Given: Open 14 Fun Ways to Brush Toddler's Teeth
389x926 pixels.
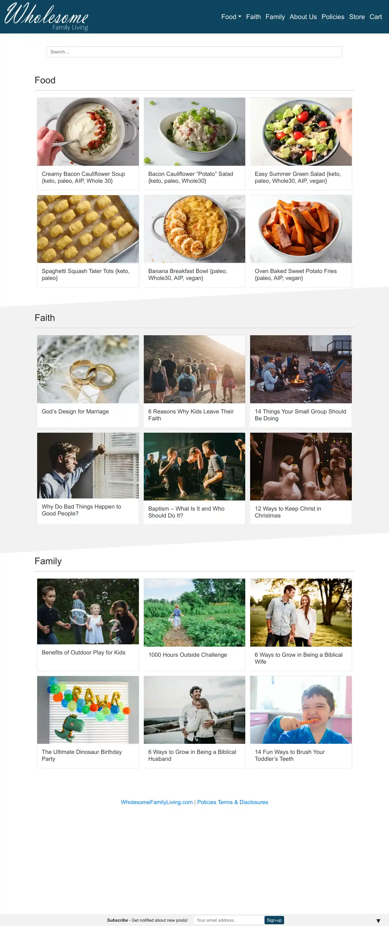Looking at the screenshot, I should tap(290, 755).
